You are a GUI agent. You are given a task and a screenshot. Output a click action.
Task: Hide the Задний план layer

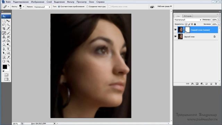[x=176, y=36]
